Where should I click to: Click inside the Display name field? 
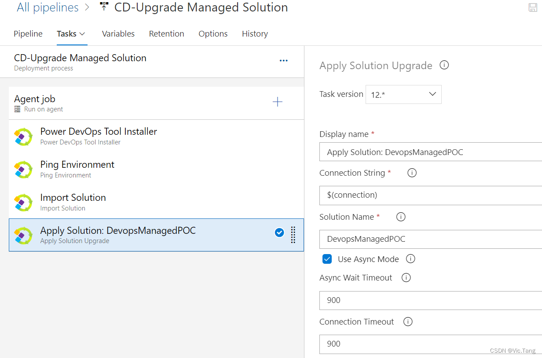[418, 151]
